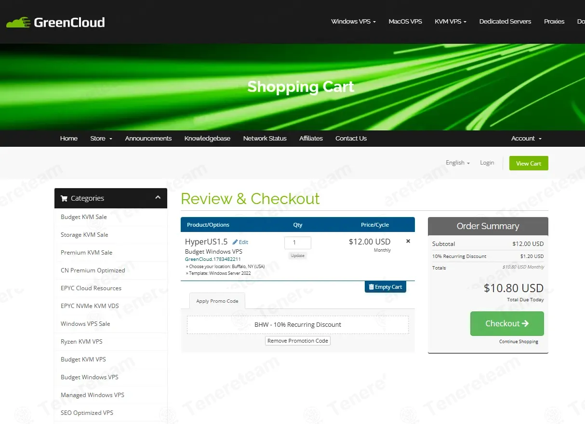Click the green Checkout button
Screen dimensions: 585x424
click(507, 323)
